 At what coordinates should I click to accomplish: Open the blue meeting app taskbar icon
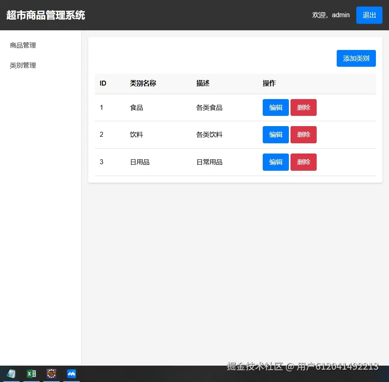pyautogui.click(x=72, y=373)
